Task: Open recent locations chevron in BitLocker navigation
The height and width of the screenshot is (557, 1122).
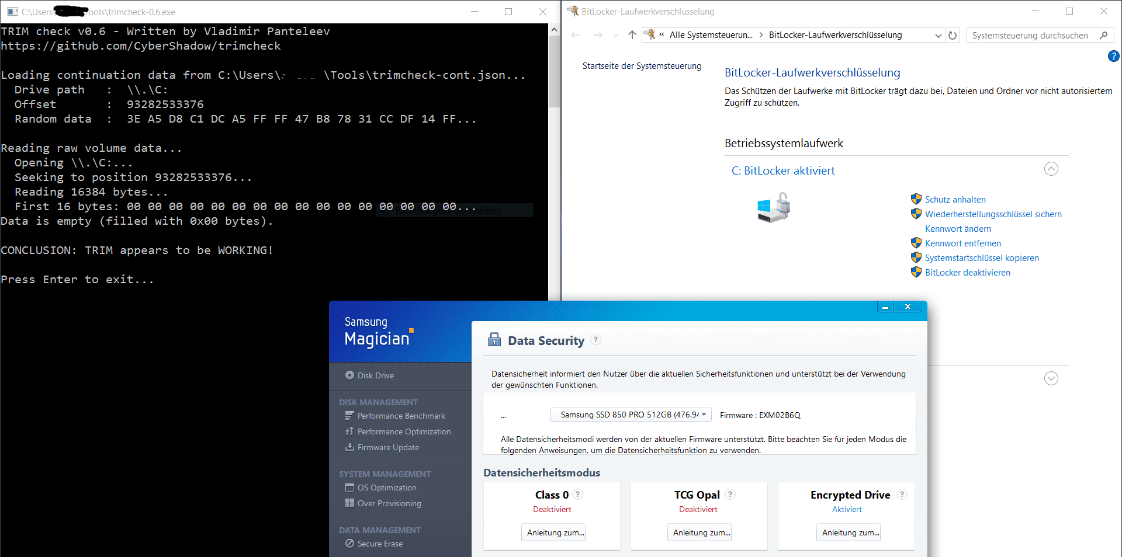Action: click(615, 36)
